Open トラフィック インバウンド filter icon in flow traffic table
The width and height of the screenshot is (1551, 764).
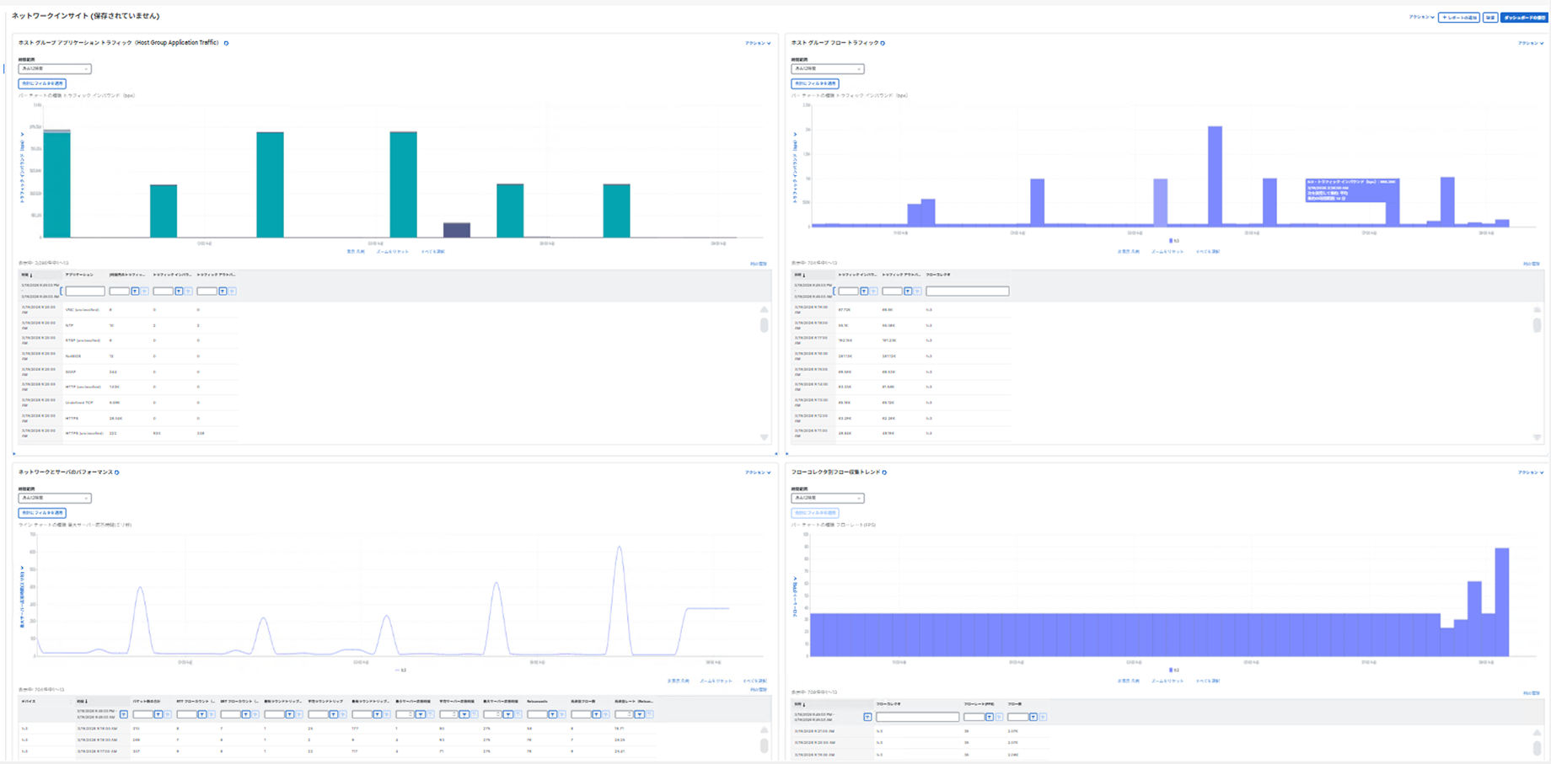[x=864, y=291]
